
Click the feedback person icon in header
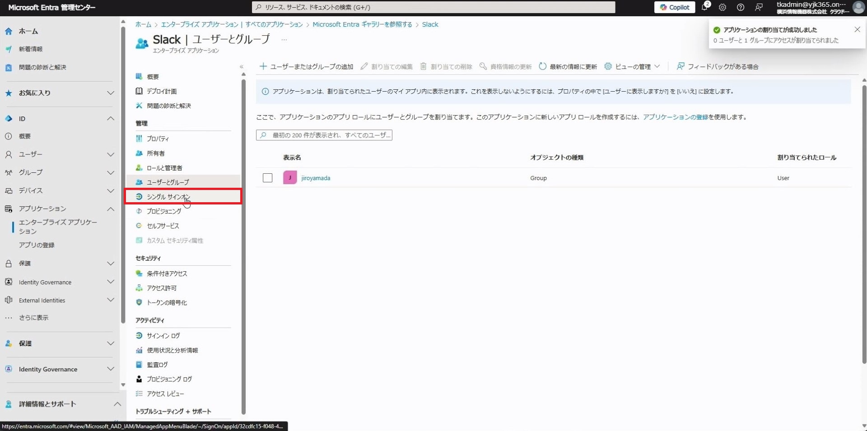759,7
